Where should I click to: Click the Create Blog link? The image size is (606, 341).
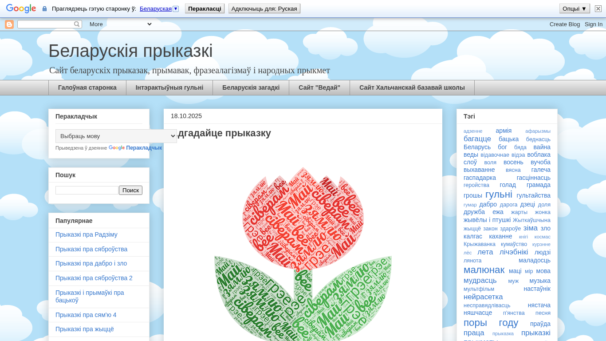tap(565, 24)
